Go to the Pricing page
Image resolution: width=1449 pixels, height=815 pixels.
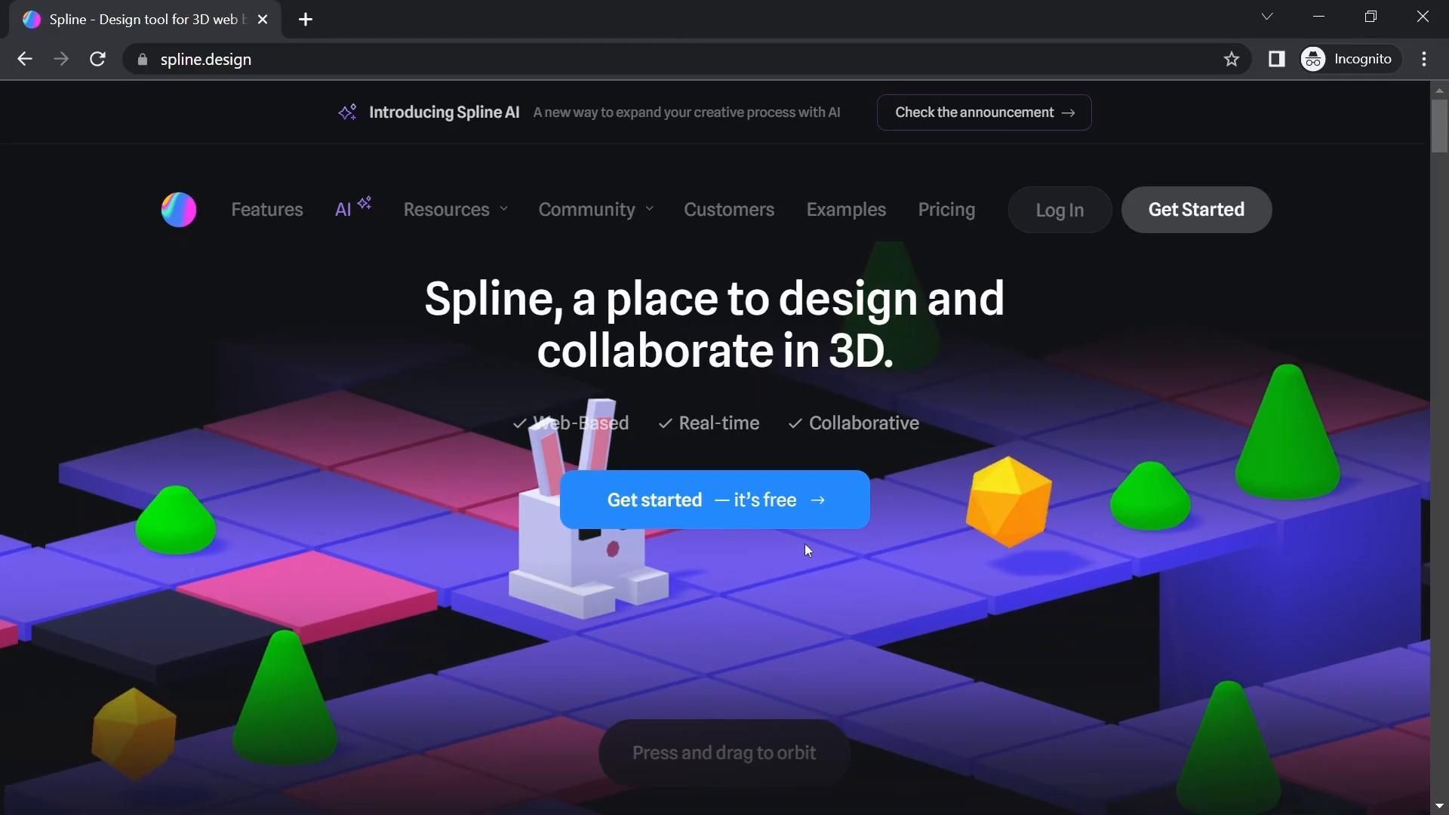pos(946,210)
